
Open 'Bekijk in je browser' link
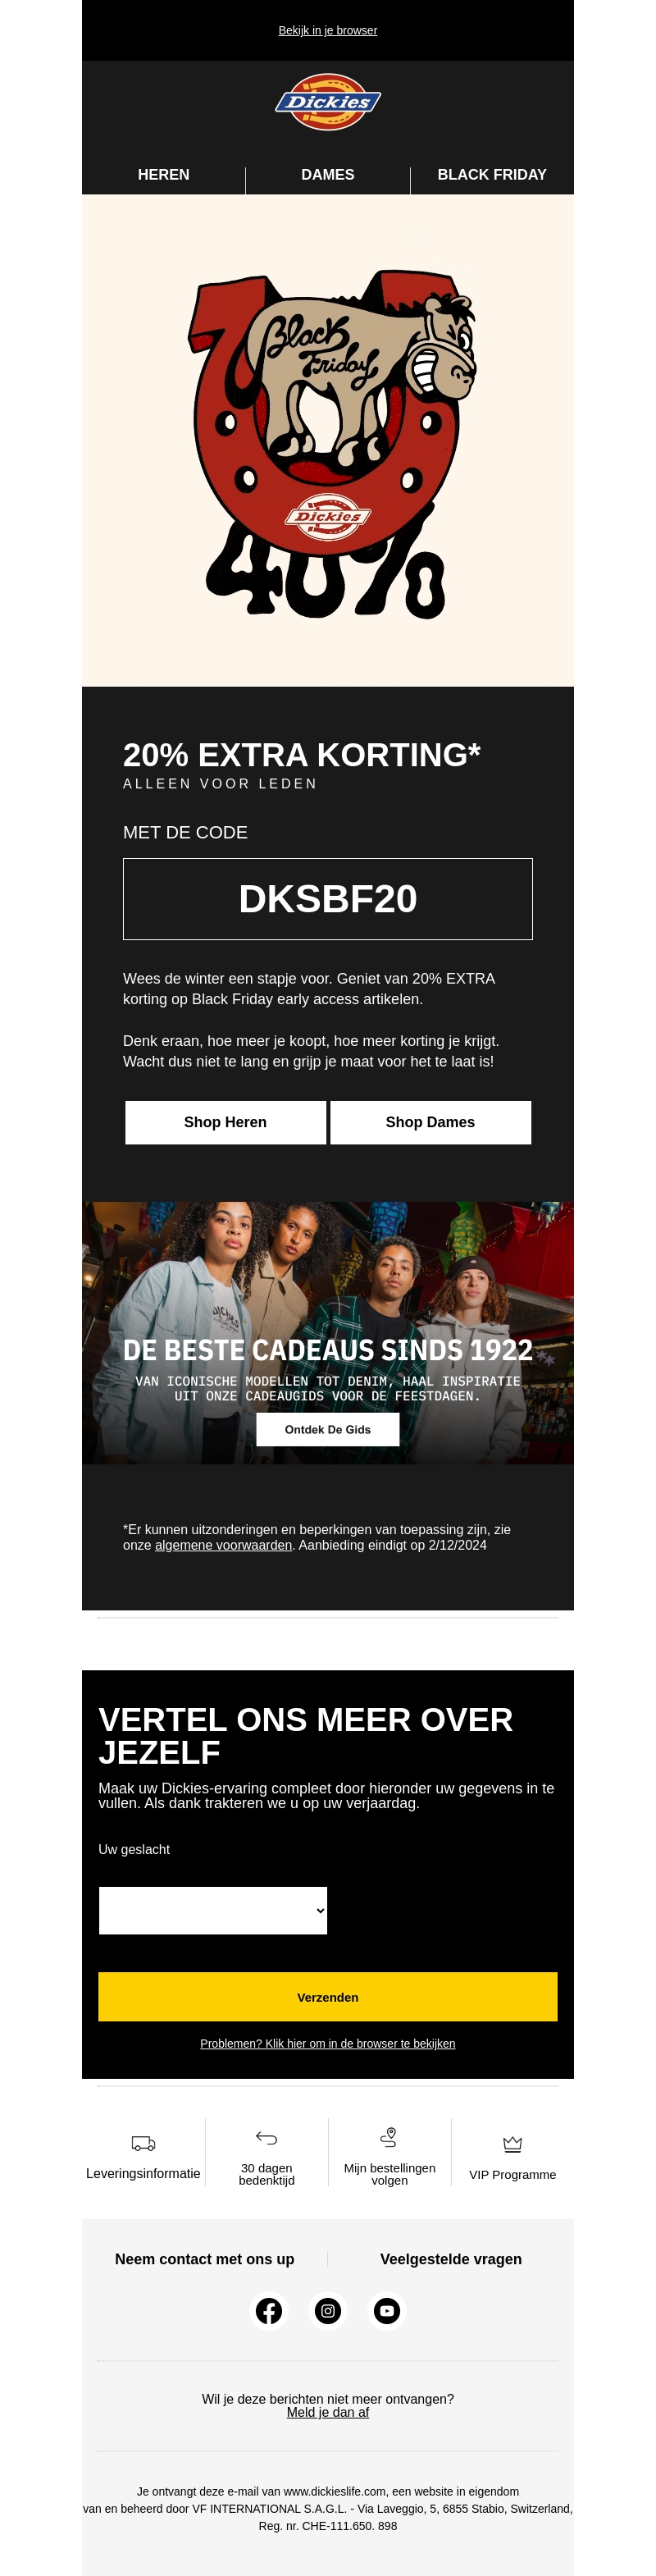pyautogui.click(x=328, y=30)
